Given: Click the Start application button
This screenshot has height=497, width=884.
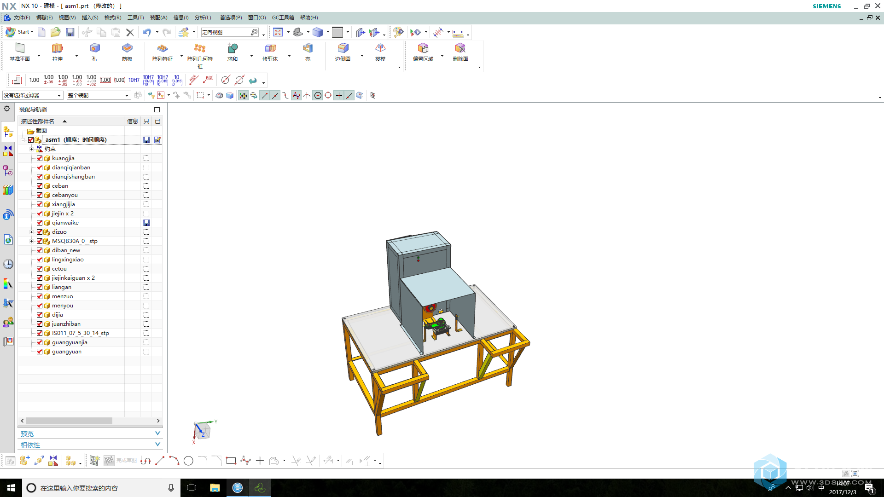Looking at the screenshot, I should (19, 32).
